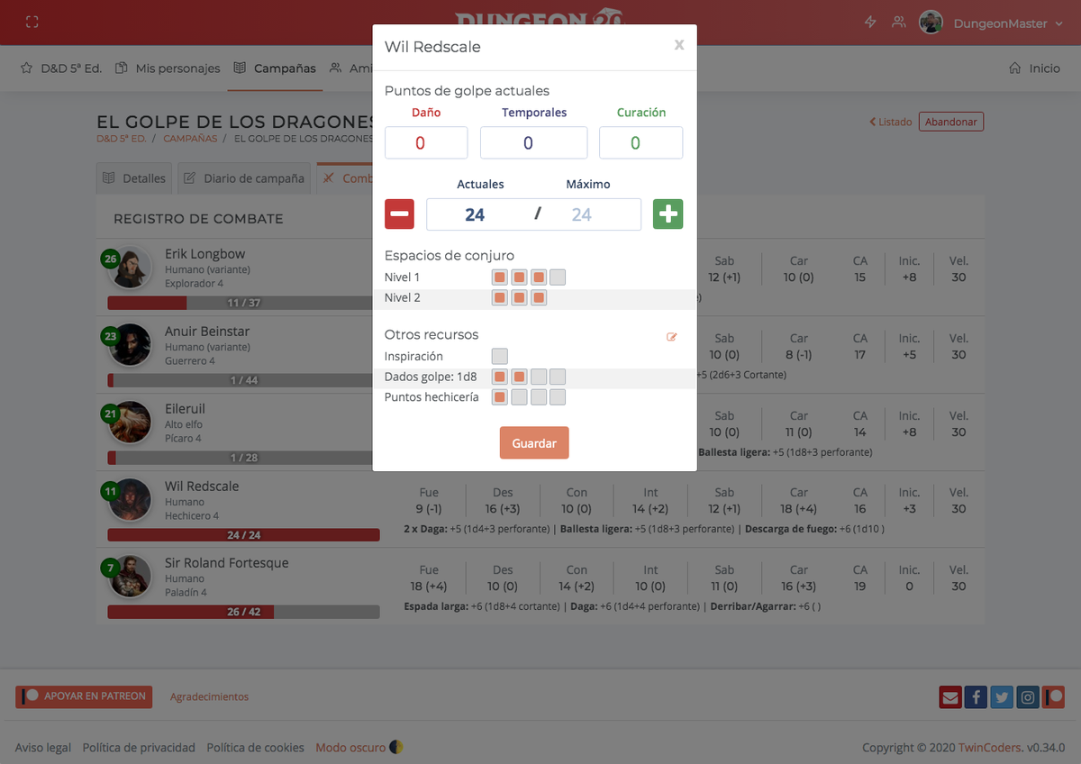Toggle the first Dados golpe 1d8 box
Image resolution: width=1081 pixels, height=764 pixels.
pos(499,377)
